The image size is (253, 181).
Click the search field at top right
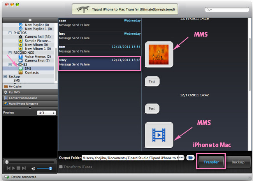coord(227,9)
